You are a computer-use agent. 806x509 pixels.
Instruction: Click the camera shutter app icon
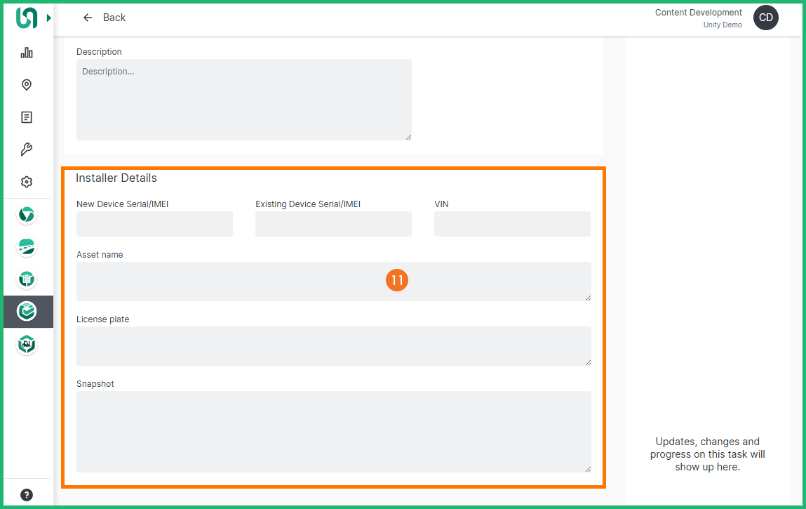coord(27,215)
